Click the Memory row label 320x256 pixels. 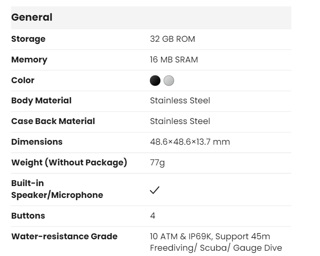pos(29,60)
